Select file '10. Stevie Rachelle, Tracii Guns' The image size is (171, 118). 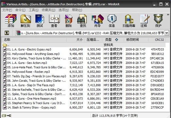(x=84, y=89)
